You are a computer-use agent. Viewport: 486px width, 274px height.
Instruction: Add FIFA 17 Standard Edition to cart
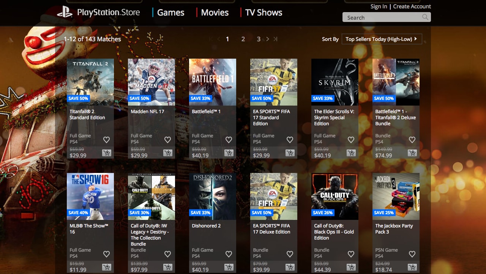click(290, 153)
